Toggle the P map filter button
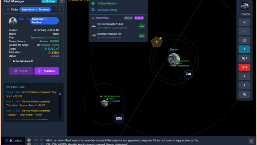Image resolution: width=257 pixels, height=145 pixels. click(x=244, y=49)
